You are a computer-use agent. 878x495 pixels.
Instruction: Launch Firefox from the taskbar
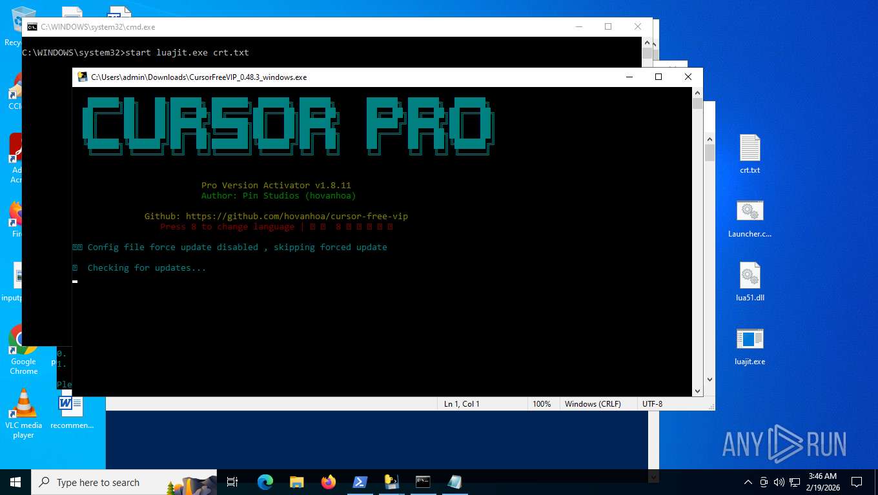(x=329, y=482)
